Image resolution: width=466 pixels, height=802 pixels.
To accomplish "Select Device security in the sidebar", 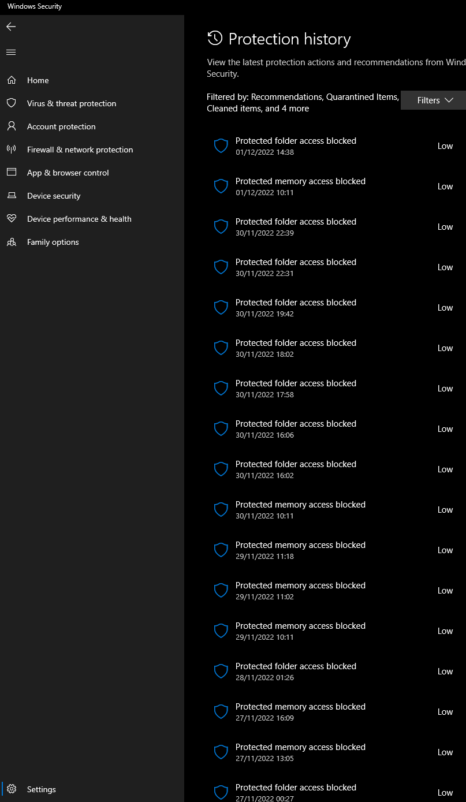I will click(92, 196).
